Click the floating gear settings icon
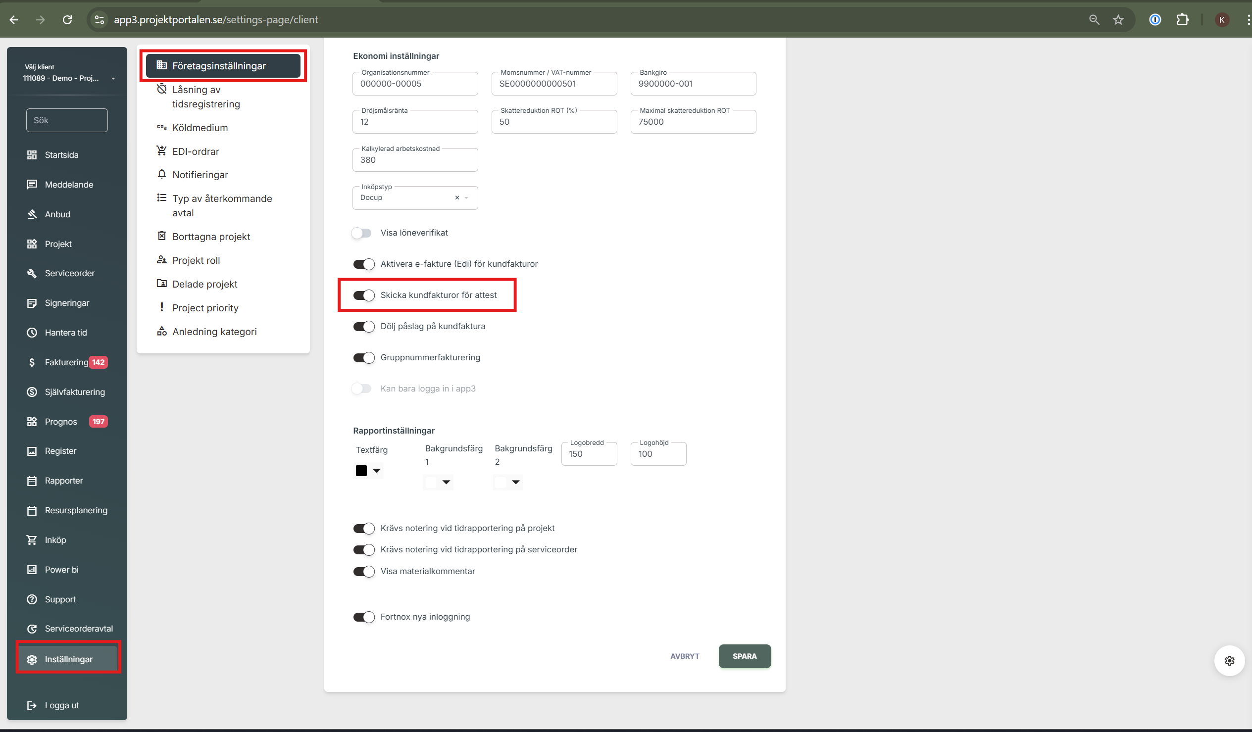 point(1229,661)
